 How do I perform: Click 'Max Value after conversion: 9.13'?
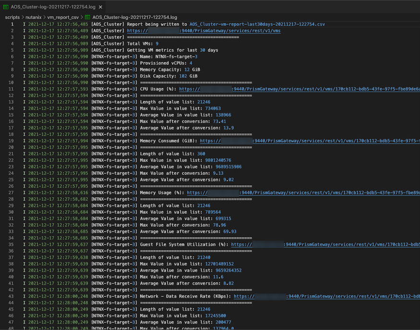(181, 173)
